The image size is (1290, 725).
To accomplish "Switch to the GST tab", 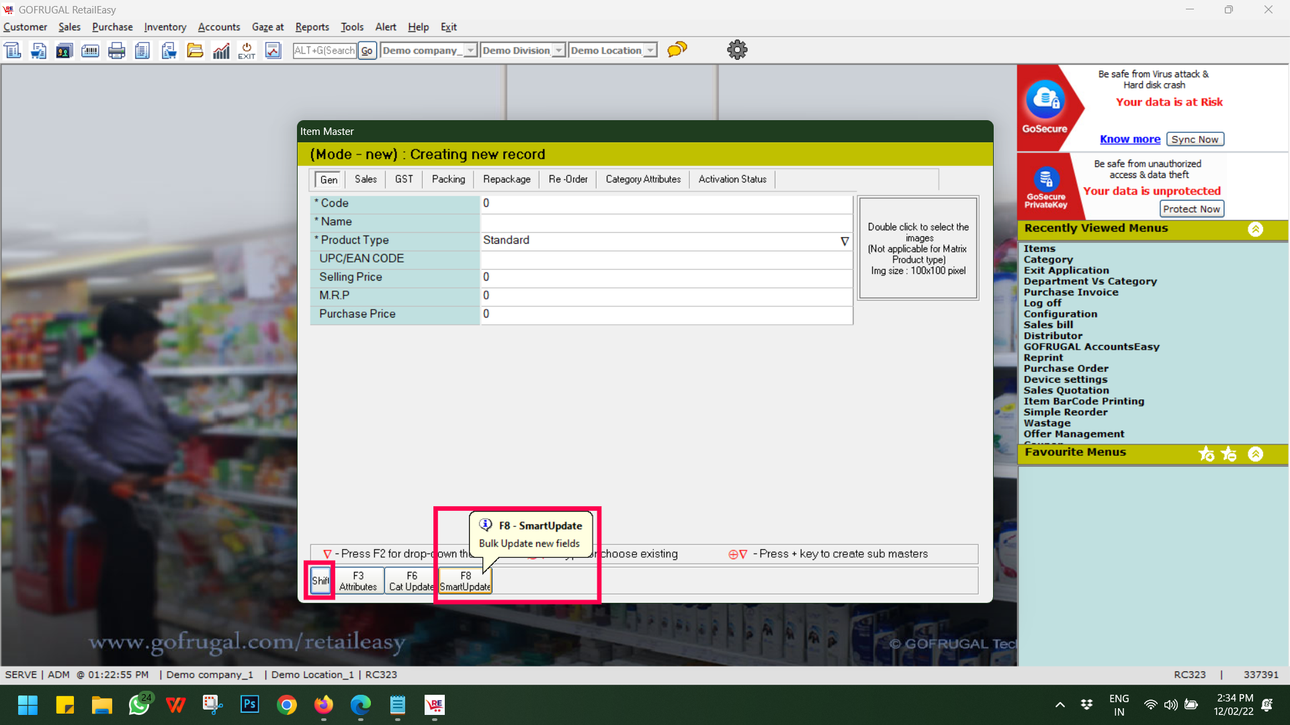I will pyautogui.click(x=404, y=179).
